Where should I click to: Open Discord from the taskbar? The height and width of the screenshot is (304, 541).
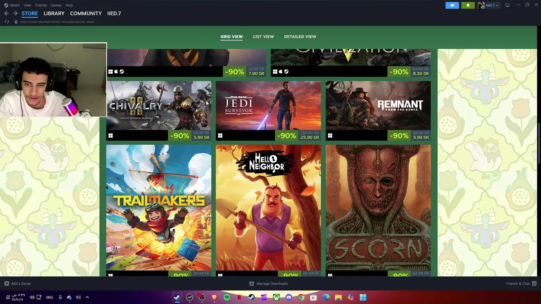289,297
